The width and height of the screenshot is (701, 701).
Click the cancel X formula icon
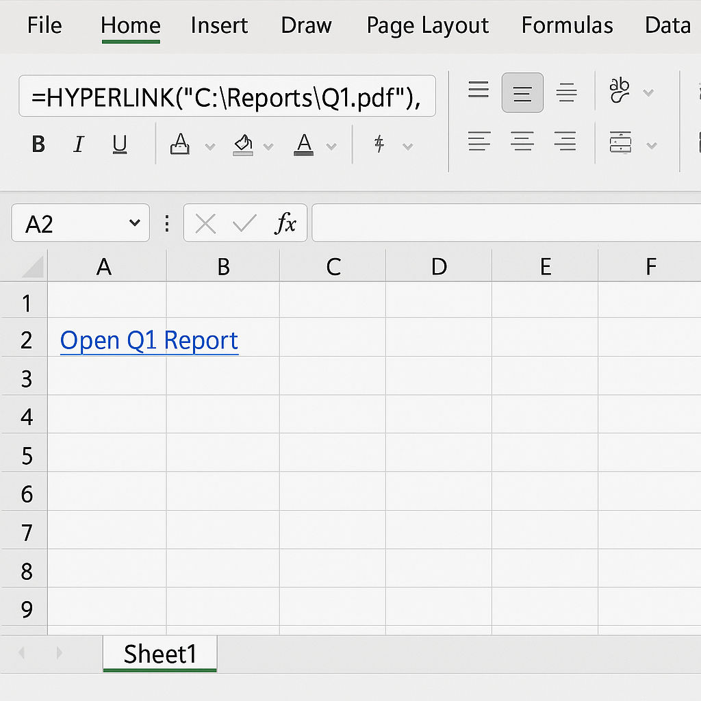click(x=205, y=223)
